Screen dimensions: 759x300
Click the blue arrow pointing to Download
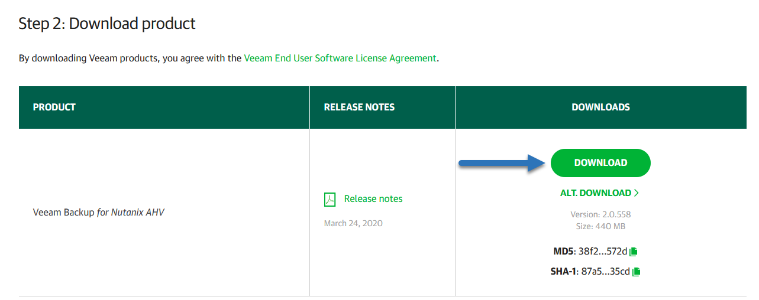pyautogui.click(x=502, y=164)
